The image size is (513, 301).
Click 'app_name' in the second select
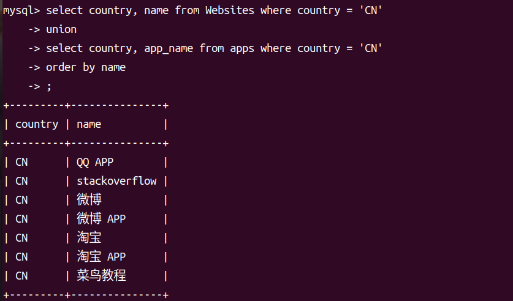tap(169, 49)
